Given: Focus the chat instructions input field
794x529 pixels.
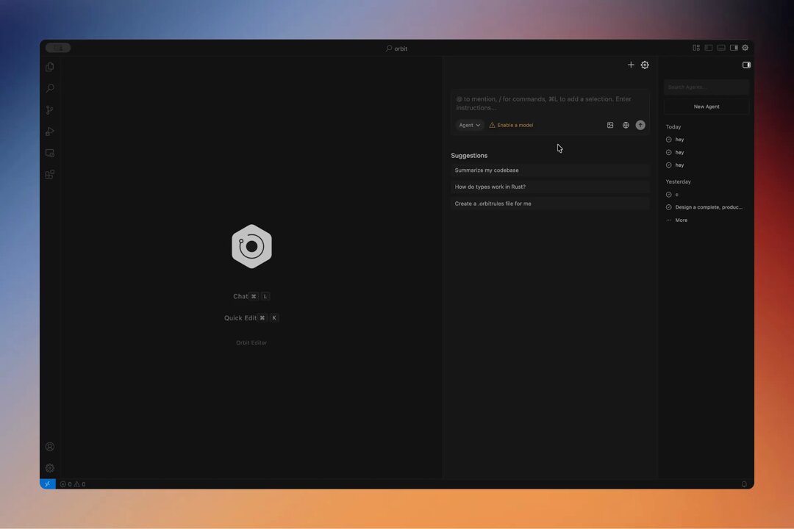Looking at the screenshot, I should click(x=550, y=104).
